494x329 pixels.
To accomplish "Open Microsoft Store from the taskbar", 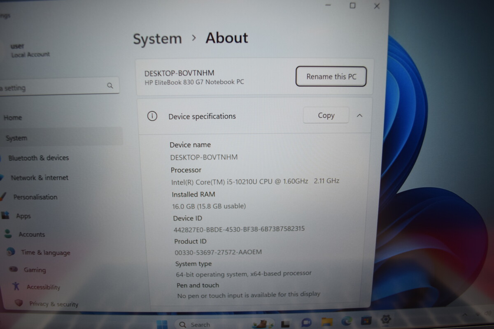I will (366, 320).
